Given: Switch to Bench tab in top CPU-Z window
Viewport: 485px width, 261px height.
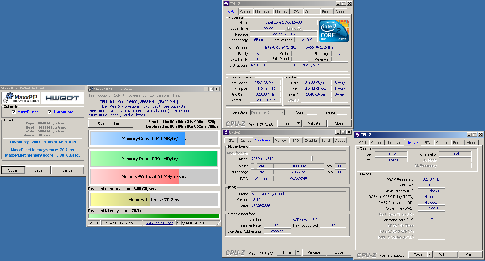Looking at the screenshot, I should pyautogui.click(x=327, y=12).
